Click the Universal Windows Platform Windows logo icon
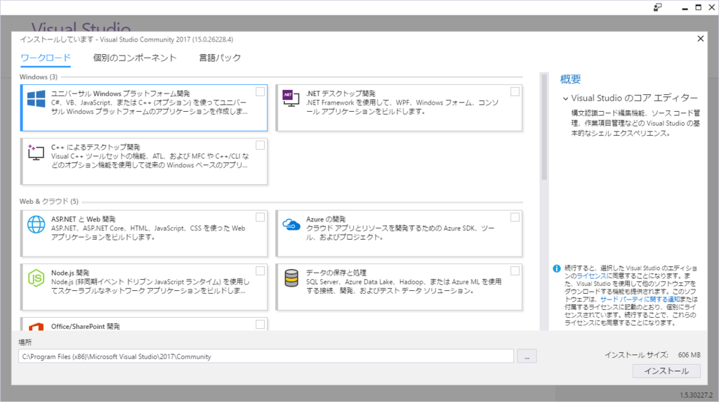The image size is (719, 402). coord(37,98)
